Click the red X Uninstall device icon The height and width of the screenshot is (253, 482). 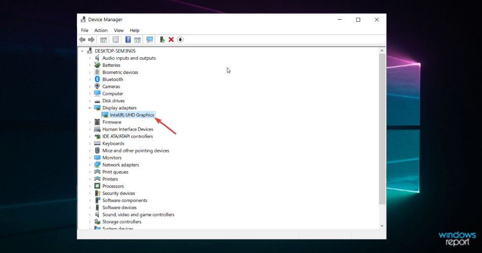(171, 39)
